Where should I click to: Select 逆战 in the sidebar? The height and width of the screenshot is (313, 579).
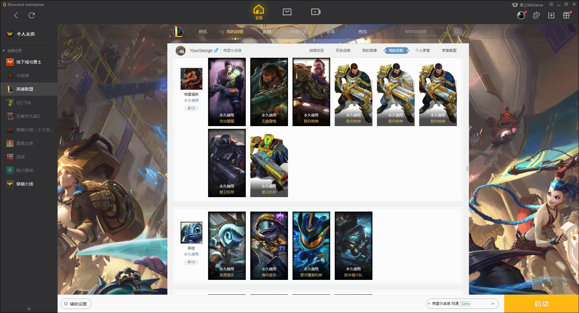click(x=29, y=157)
